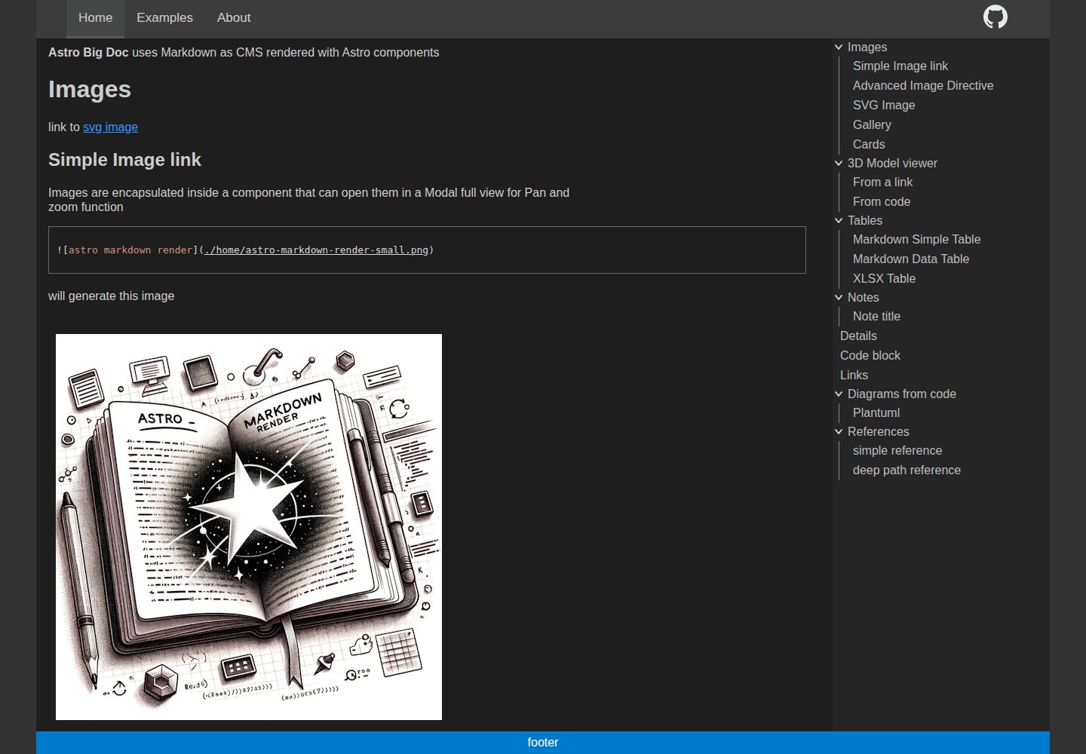
Task: Collapse the Diagrams from code chevron
Action: pos(839,394)
